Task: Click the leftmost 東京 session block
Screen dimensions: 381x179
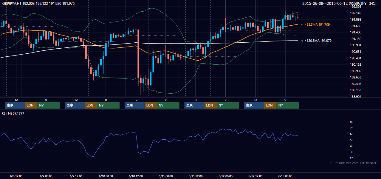Action: (15, 105)
